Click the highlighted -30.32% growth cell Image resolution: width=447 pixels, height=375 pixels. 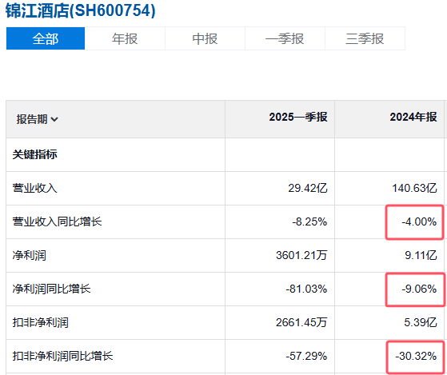pyautogui.click(x=415, y=357)
